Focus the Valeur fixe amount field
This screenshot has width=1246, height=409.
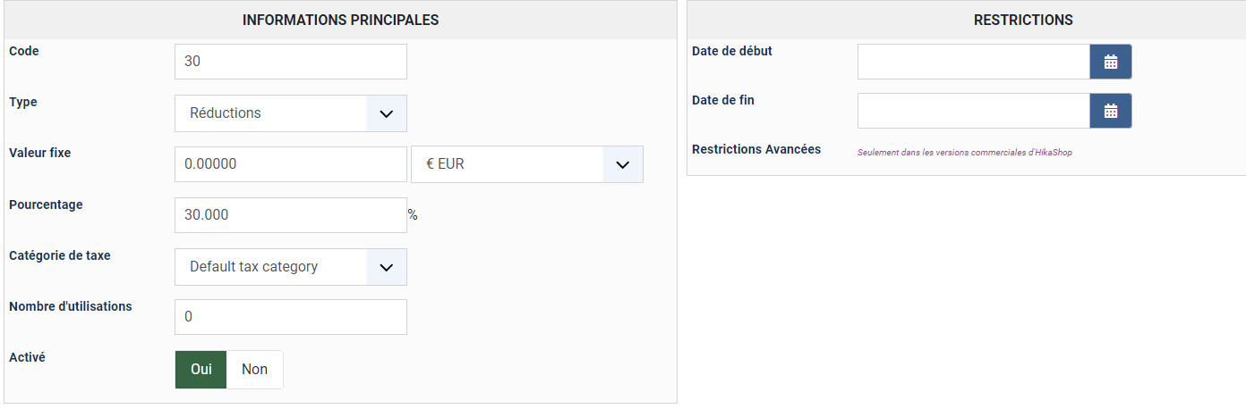[290, 164]
